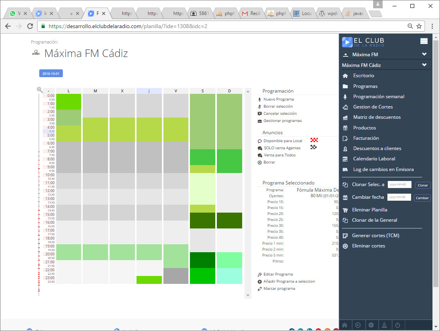Click the 2016-10-01 date button

tap(51, 74)
